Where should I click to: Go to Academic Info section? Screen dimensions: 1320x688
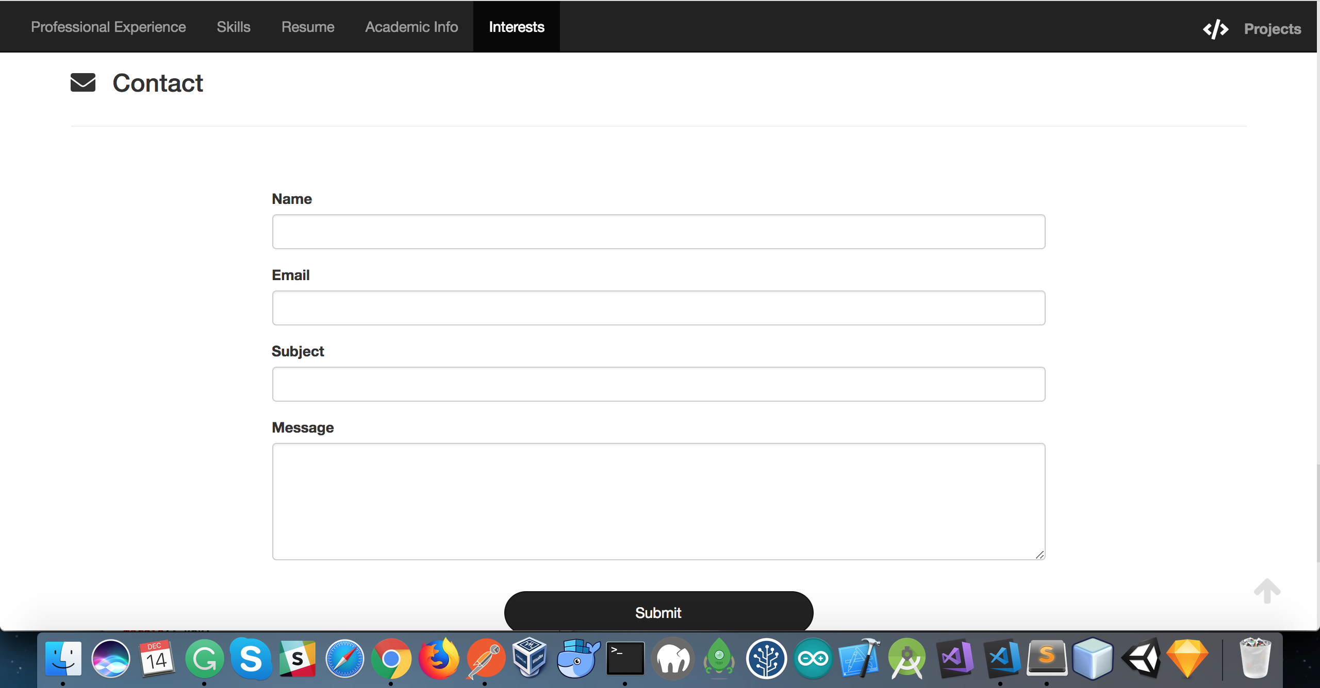[x=411, y=27]
